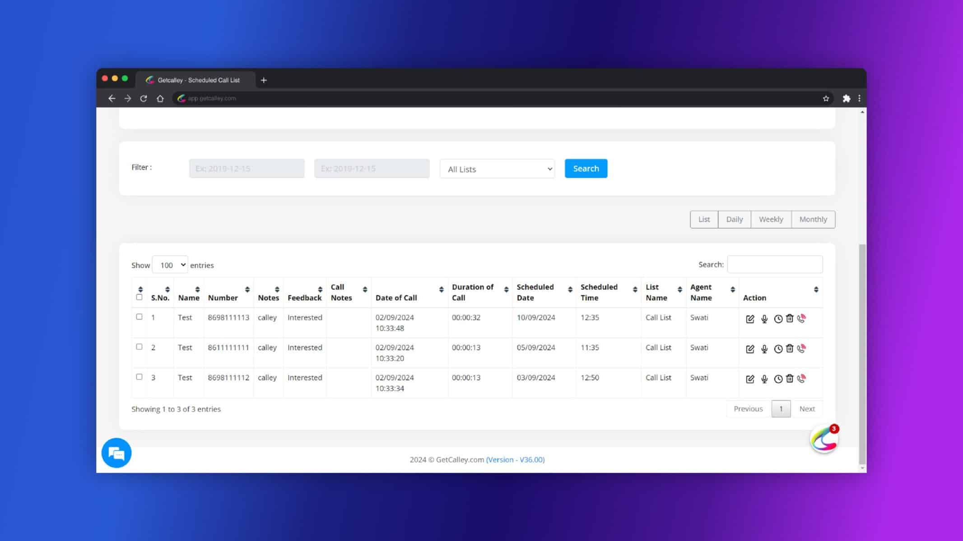Switch to the Daily view tab
The height and width of the screenshot is (541, 963).
(x=734, y=219)
